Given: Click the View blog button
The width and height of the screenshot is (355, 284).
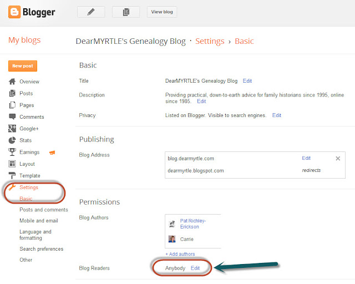Looking at the screenshot, I should click(x=162, y=12).
